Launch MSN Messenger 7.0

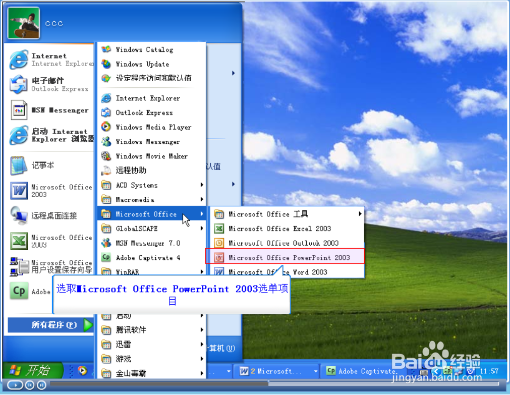coord(151,243)
